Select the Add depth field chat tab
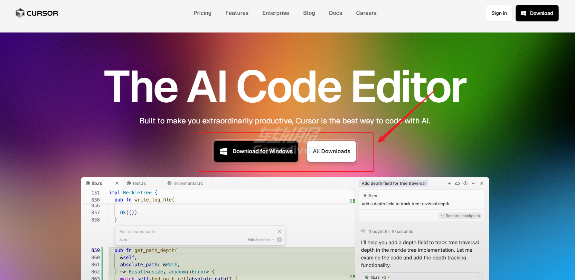This screenshot has width=575, height=280. 394,184
